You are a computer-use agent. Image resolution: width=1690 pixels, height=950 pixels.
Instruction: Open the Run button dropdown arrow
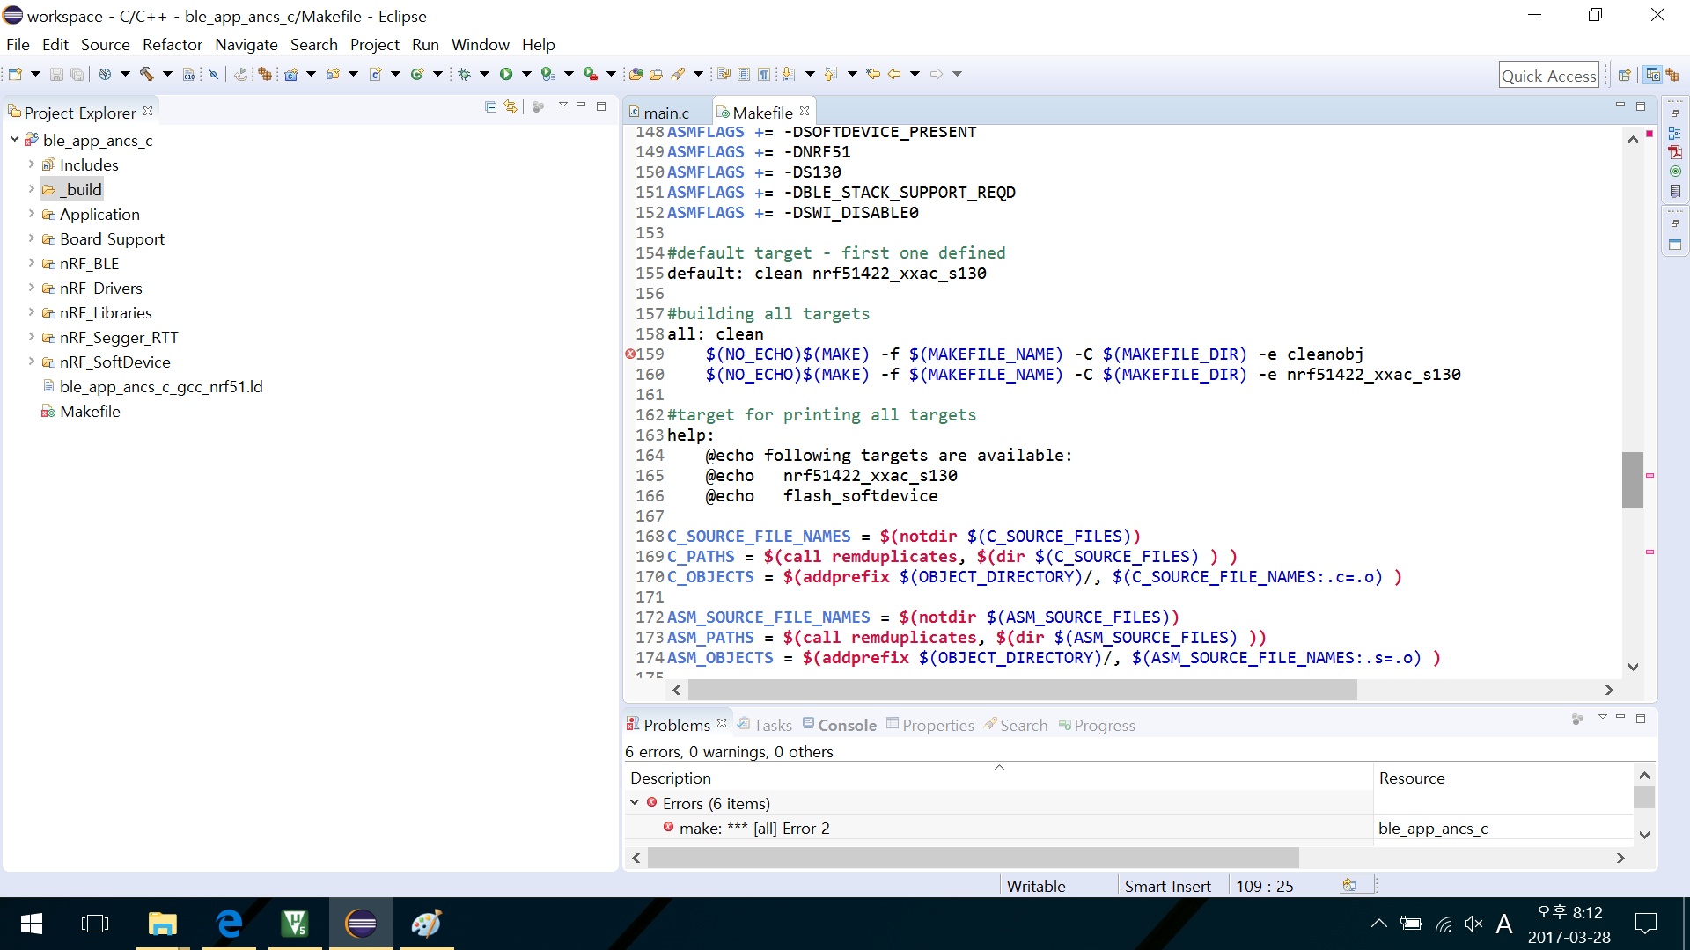[526, 74]
